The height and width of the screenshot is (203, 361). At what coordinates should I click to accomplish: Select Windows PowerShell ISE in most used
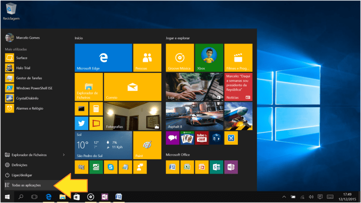click(33, 88)
